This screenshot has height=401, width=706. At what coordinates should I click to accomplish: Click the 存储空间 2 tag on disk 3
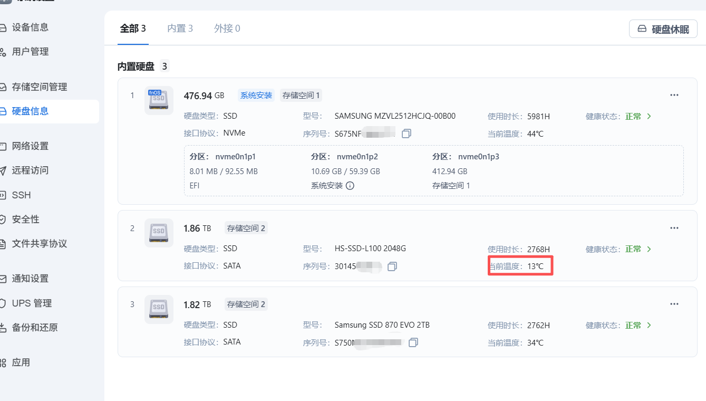click(x=246, y=304)
